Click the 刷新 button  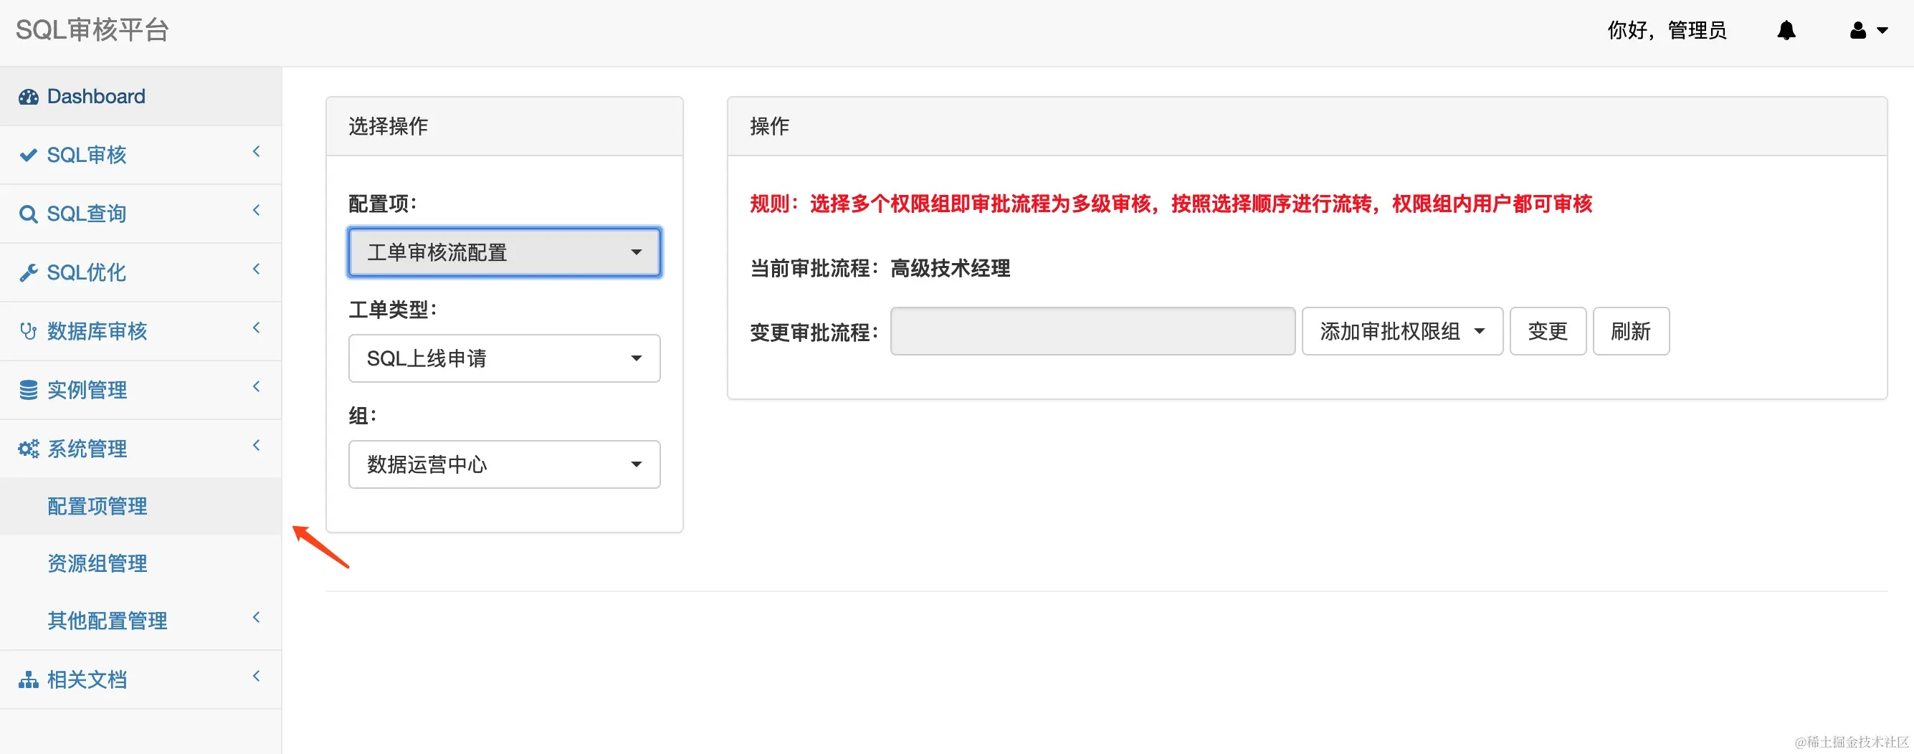tap(1631, 330)
